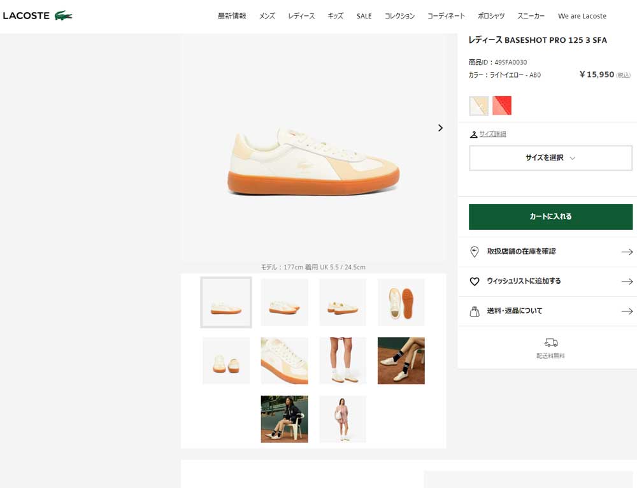Expand the ウィッシュリストに追加する row arrow
Image resolution: width=637 pixels, height=488 pixels.
click(x=627, y=282)
